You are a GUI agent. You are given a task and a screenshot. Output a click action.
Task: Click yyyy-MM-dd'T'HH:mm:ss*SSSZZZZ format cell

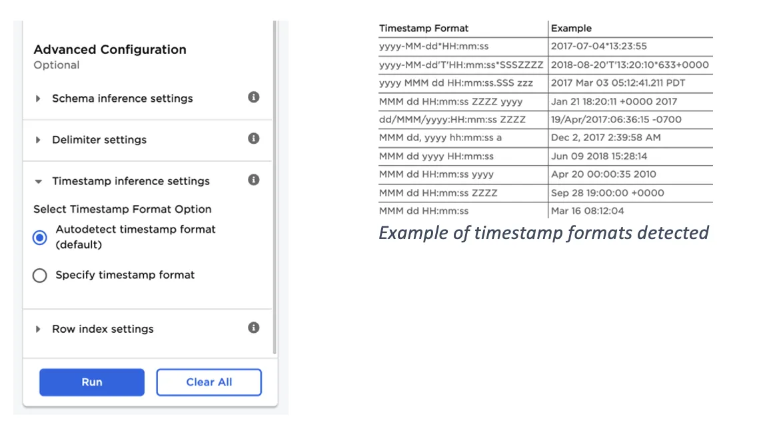coord(461,65)
